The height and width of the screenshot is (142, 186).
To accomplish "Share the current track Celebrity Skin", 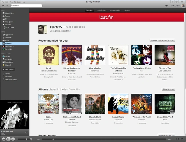I will click(x=26, y=132).
